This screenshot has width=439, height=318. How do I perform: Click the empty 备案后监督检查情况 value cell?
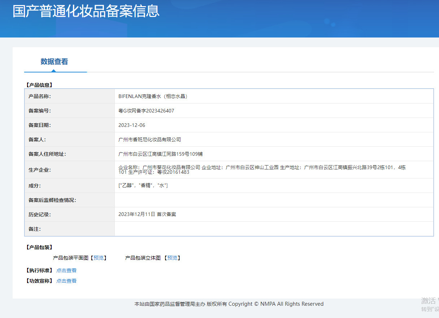(x=274, y=200)
